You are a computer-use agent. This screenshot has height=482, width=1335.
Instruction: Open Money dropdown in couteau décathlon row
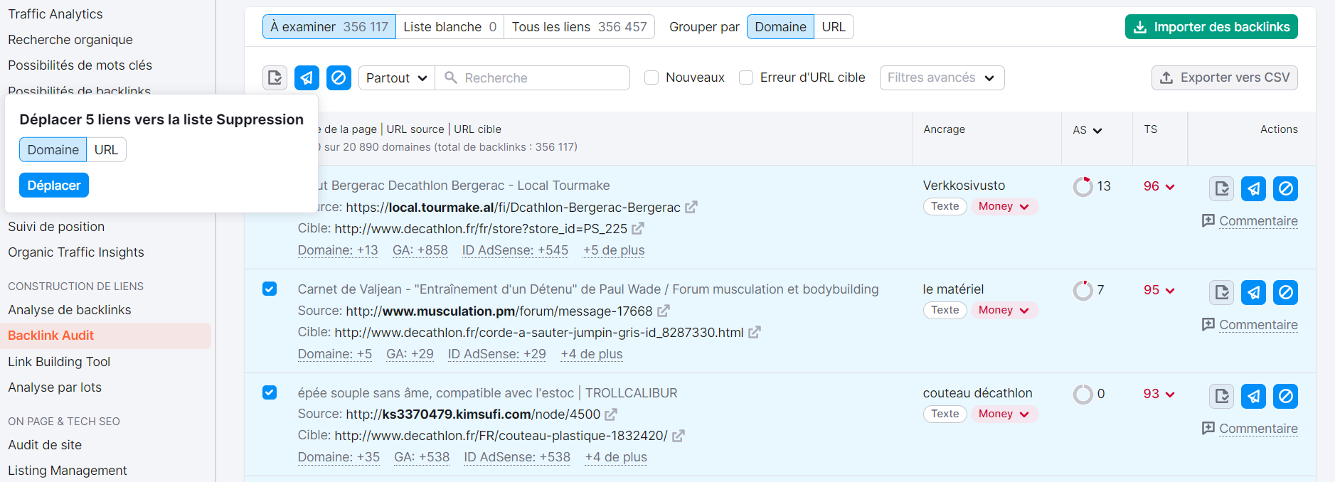[x=1004, y=414]
